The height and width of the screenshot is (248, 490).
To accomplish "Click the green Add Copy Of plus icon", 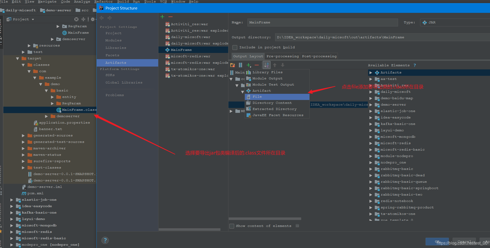I will pyautogui.click(x=249, y=65).
